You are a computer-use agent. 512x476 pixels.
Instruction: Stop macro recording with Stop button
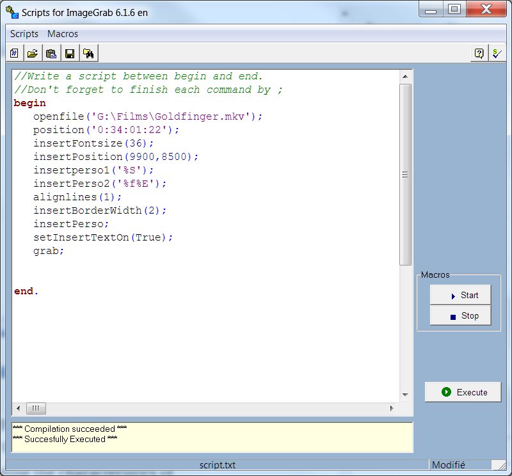(x=460, y=315)
